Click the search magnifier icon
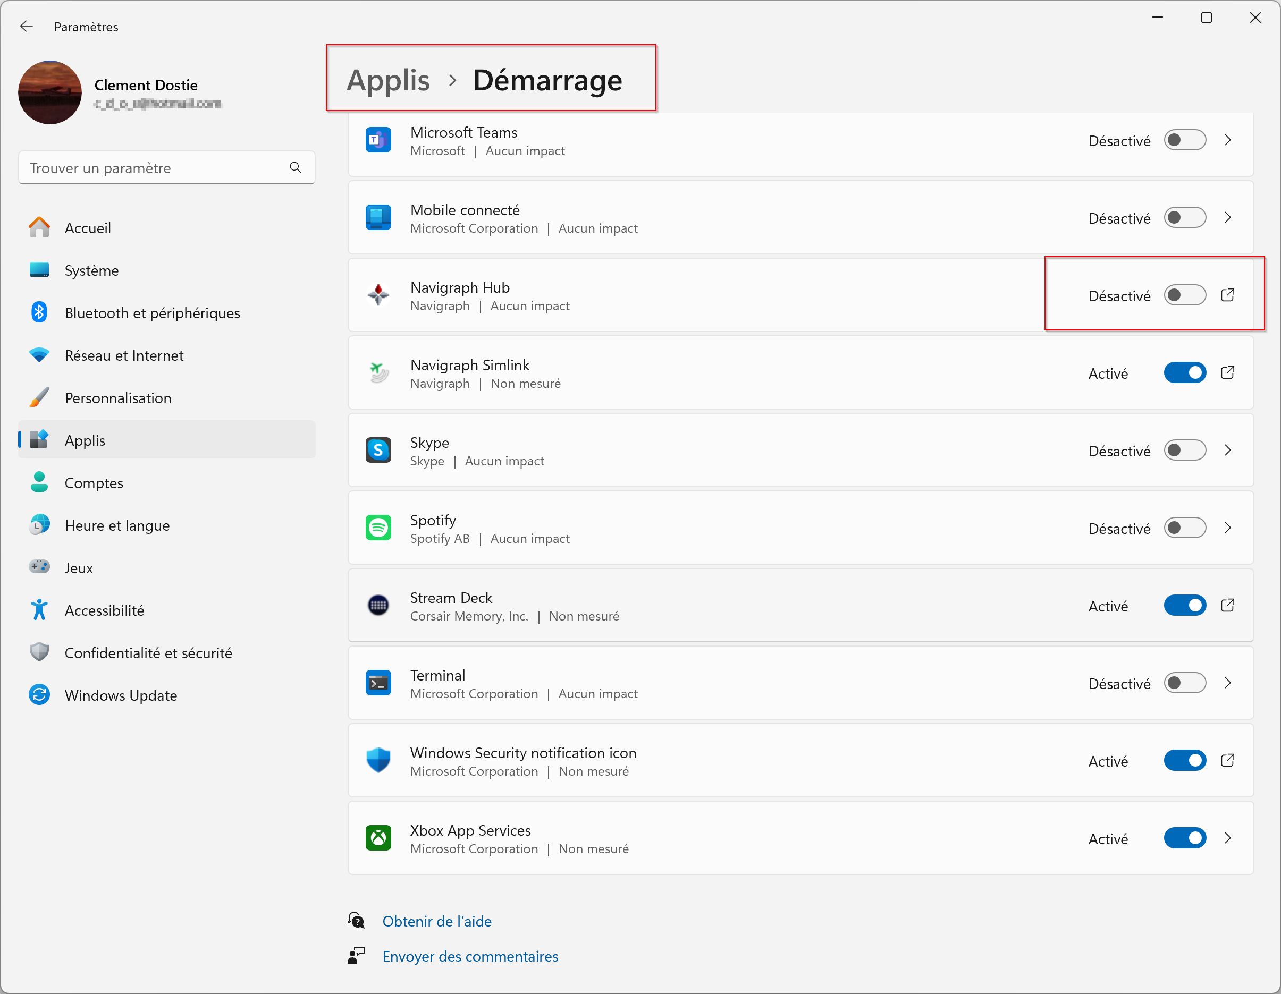 (295, 168)
